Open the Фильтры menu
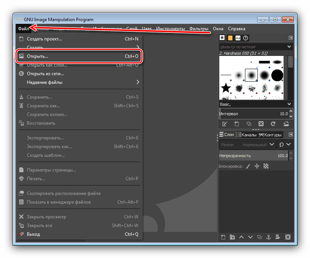The image size is (310, 258). 199,29
